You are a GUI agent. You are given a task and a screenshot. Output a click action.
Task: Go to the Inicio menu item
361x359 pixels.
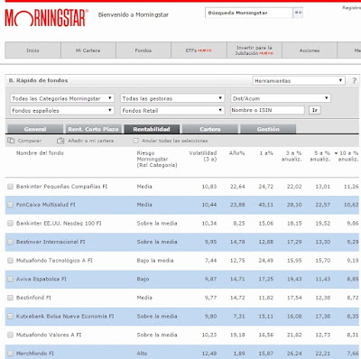point(32,51)
